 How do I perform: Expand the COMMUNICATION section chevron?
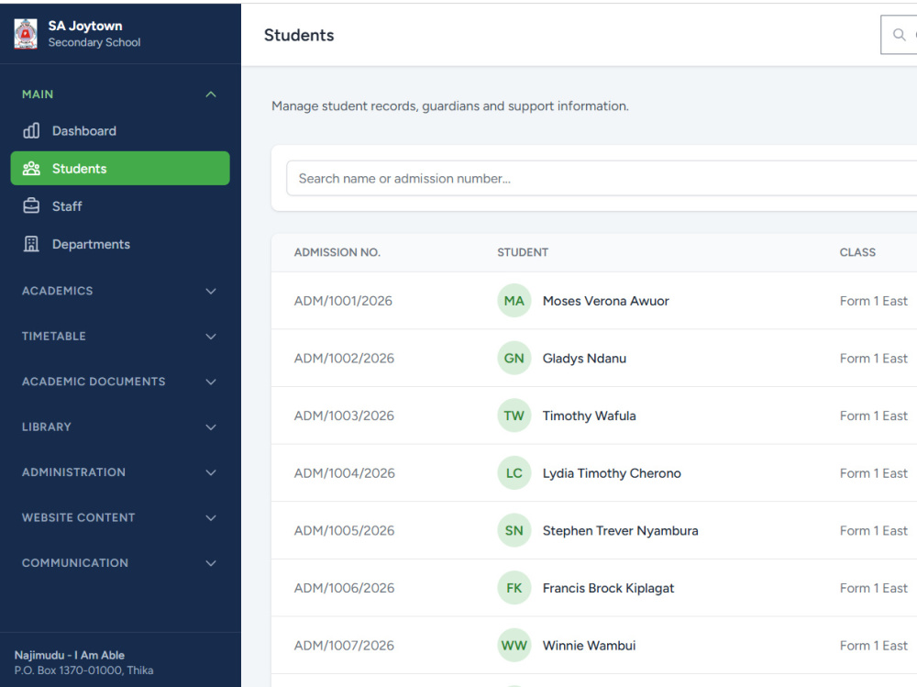click(x=211, y=563)
